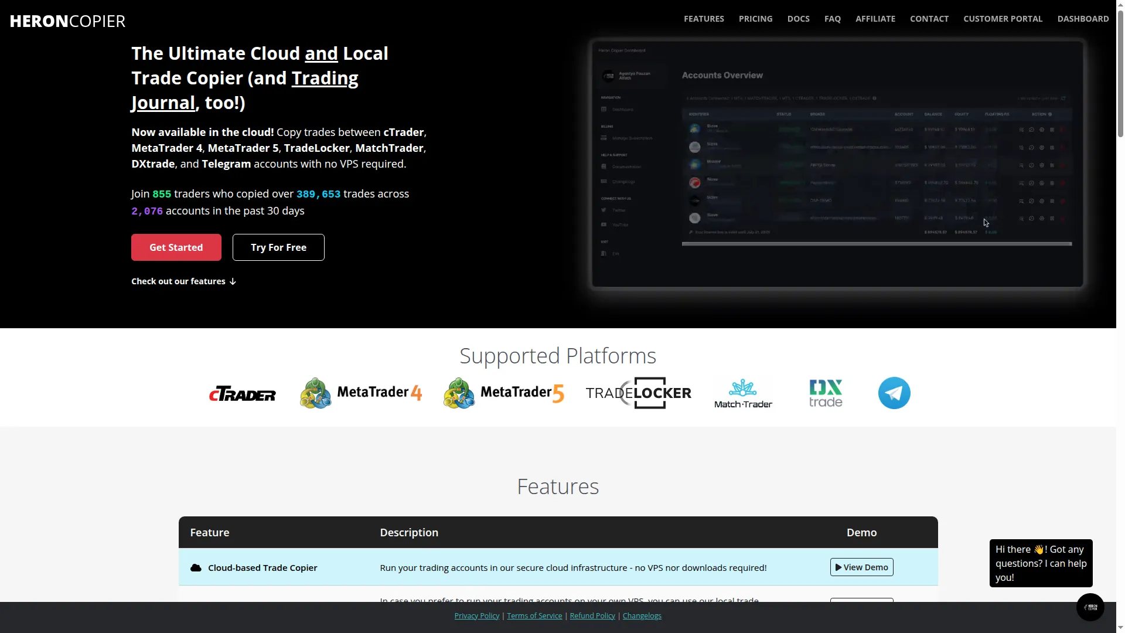Screen dimensions: 1125x633
Task: Open the Refund Policy link
Action: [592, 616]
